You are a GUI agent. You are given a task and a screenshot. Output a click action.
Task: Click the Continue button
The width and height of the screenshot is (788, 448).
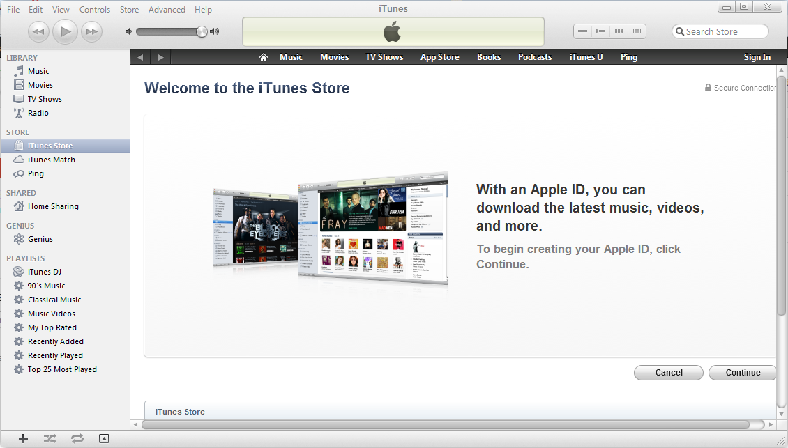pyautogui.click(x=743, y=373)
